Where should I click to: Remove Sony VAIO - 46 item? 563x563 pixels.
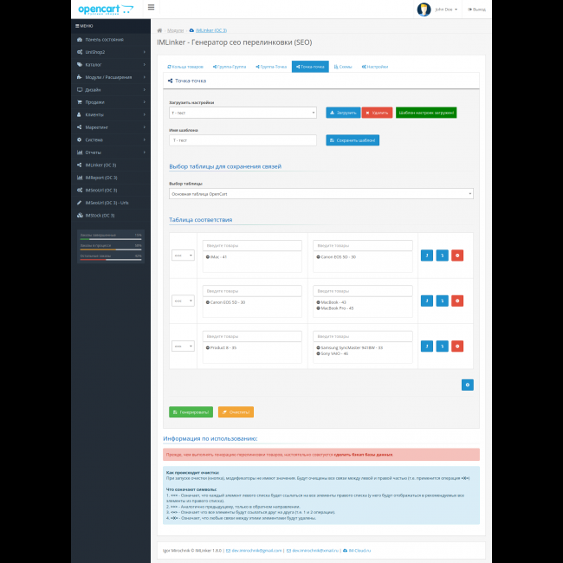point(318,353)
